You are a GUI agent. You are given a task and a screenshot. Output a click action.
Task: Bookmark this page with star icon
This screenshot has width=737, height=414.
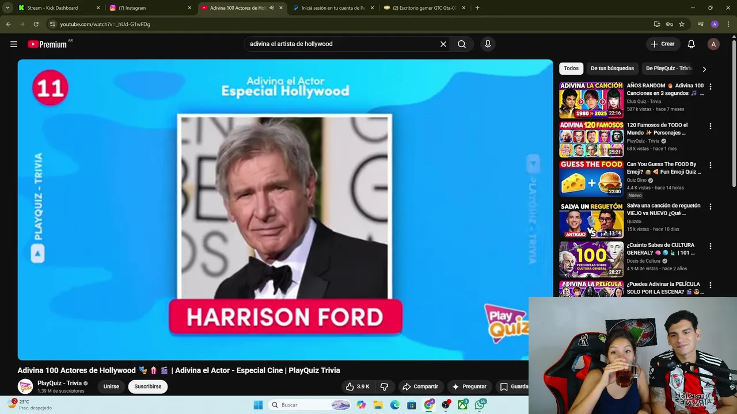(x=682, y=24)
